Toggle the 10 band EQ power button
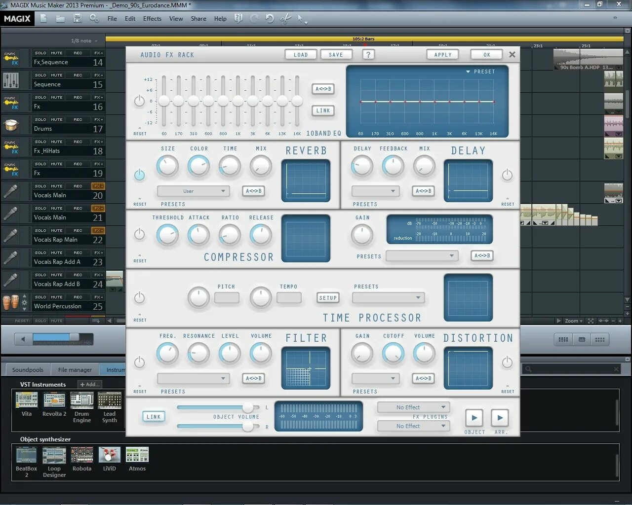Image resolution: width=632 pixels, height=505 pixels. coord(140,101)
